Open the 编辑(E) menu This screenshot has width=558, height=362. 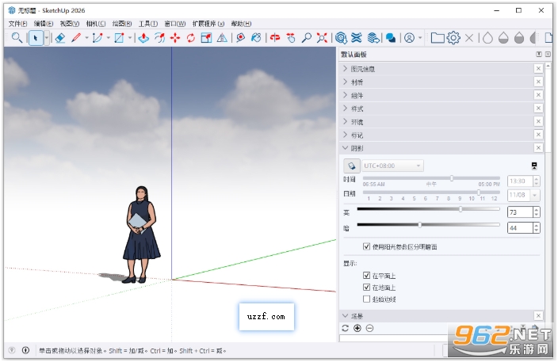pyautogui.click(x=44, y=24)
